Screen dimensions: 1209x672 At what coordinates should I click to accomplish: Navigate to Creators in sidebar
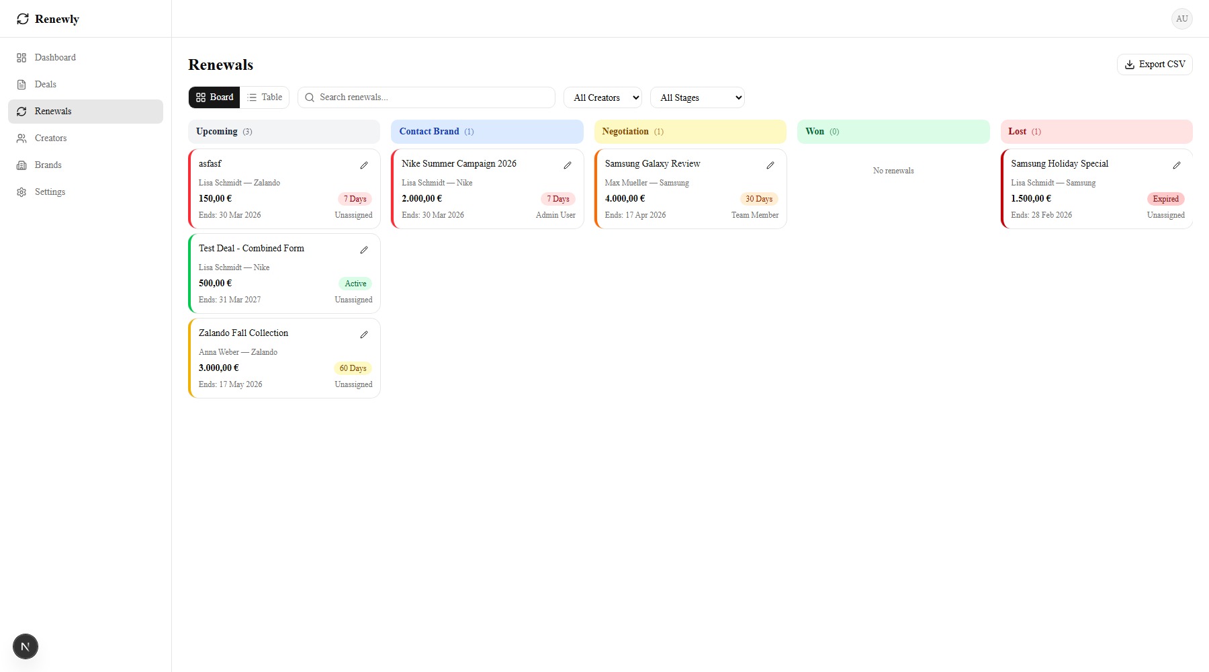(51, 138)
